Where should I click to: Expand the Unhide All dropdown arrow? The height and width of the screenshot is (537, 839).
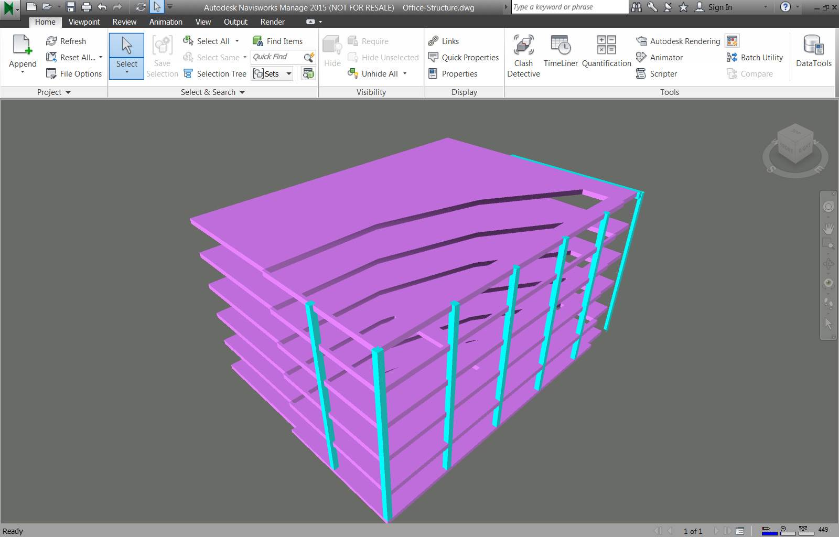tap(405, 73)
